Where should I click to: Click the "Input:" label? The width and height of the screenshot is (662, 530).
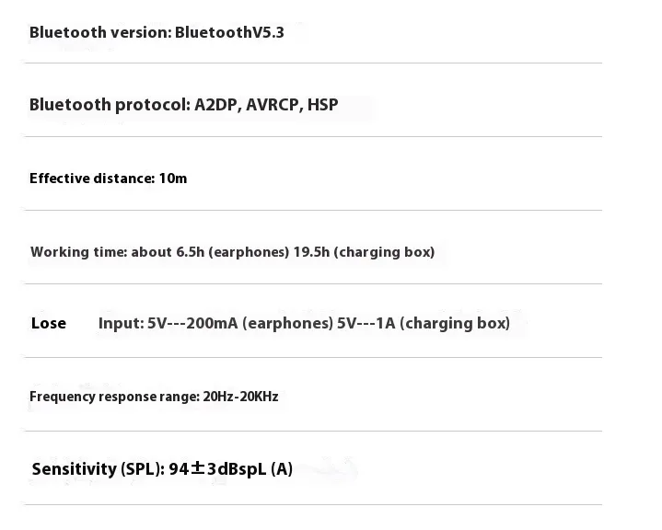(x=121, y=323)
